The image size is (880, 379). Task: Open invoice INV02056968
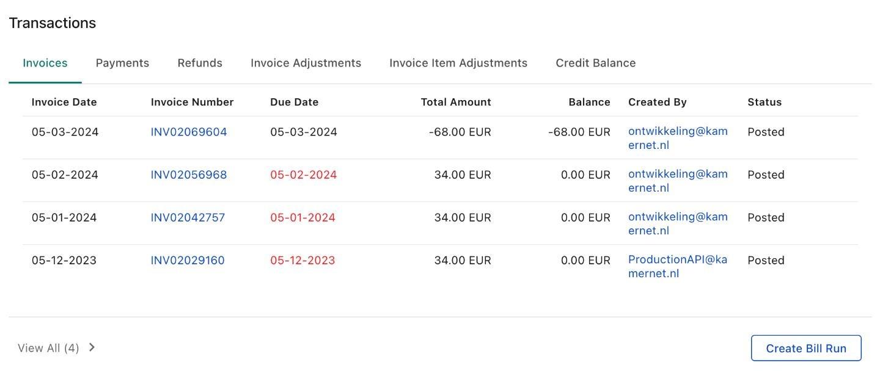tap(189, 175)
